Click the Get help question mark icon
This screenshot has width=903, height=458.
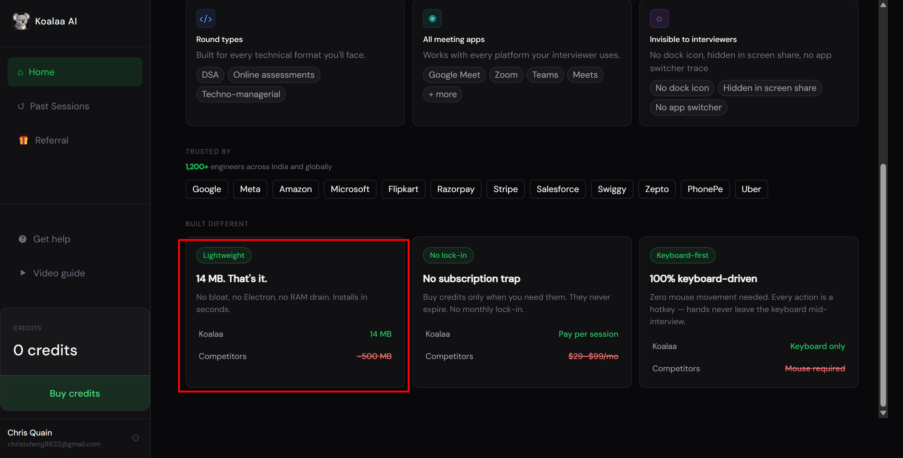23,239
